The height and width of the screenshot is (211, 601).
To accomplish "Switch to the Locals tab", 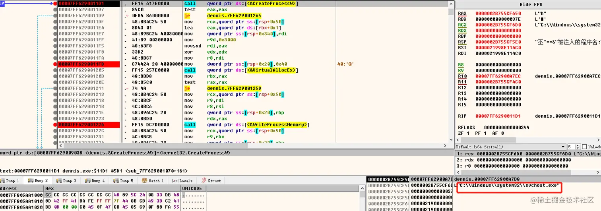I will pyautogui.click(x=182, y=180).
